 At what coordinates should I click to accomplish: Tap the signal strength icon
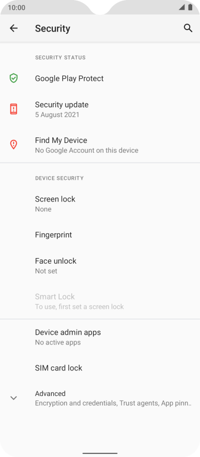182,7
